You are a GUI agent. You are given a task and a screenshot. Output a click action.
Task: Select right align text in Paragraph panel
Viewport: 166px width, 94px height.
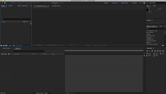coord(152,51)
